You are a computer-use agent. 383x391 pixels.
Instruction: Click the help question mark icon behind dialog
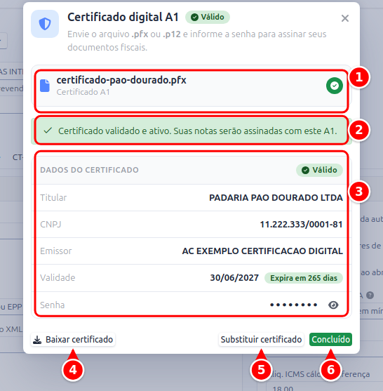(370, 296)
